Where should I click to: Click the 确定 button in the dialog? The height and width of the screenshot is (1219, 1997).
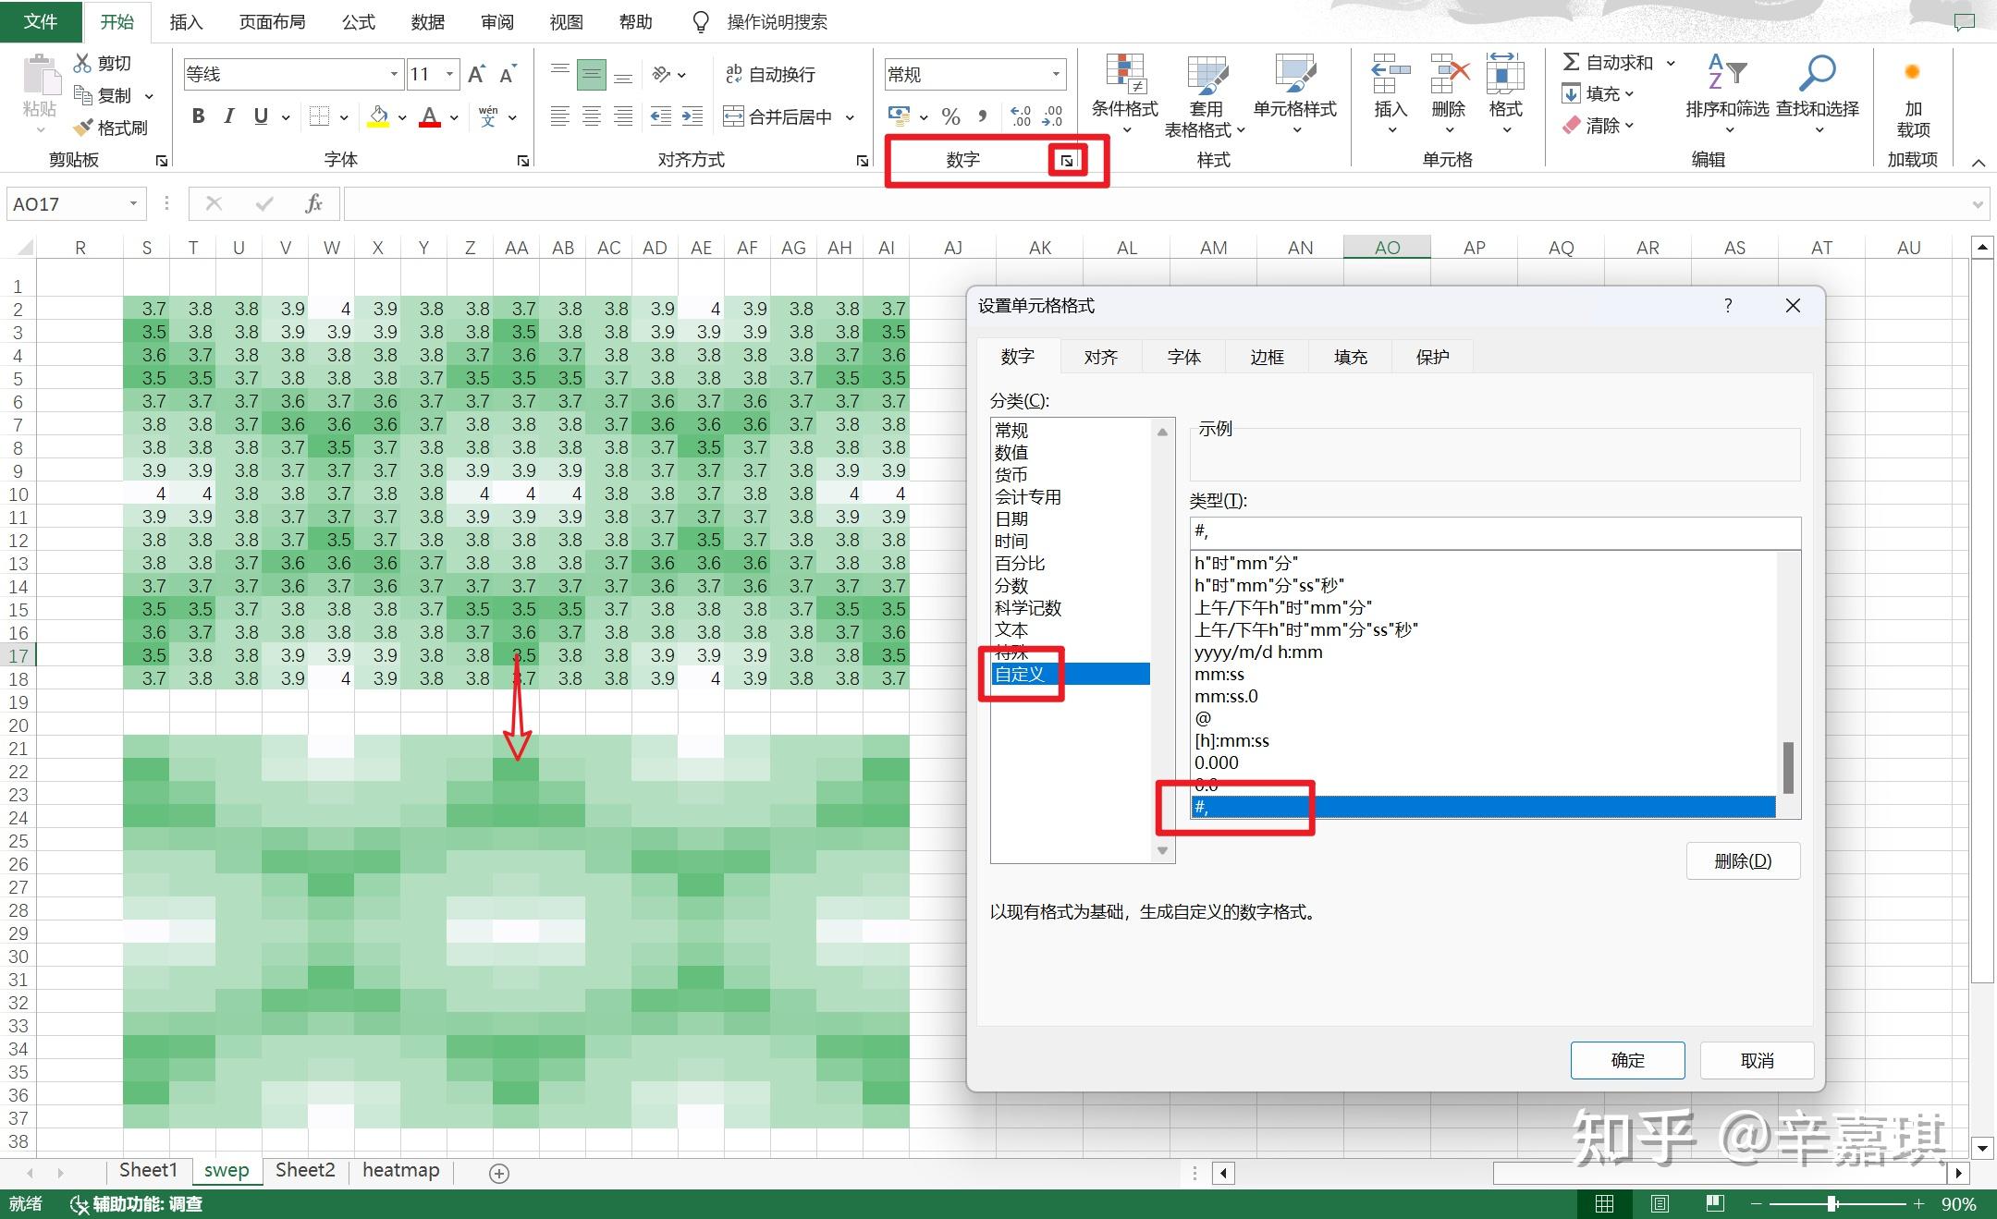pyautogui.click(x=1627, y=1060)
